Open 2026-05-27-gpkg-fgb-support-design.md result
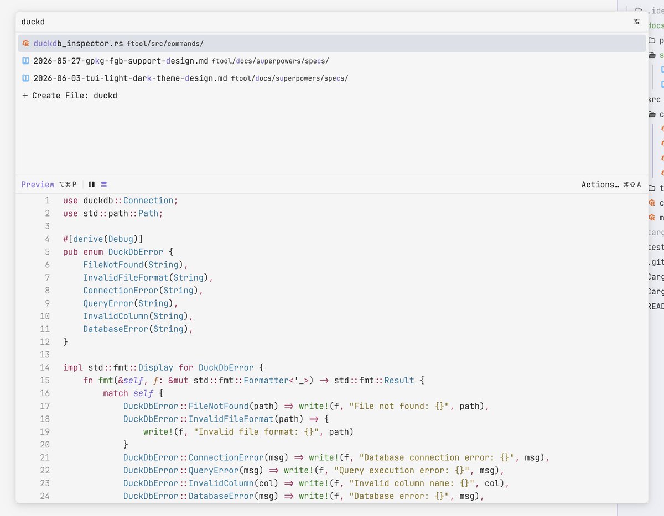The height and width of the screenshot is (516, 664). click(332, 61)
